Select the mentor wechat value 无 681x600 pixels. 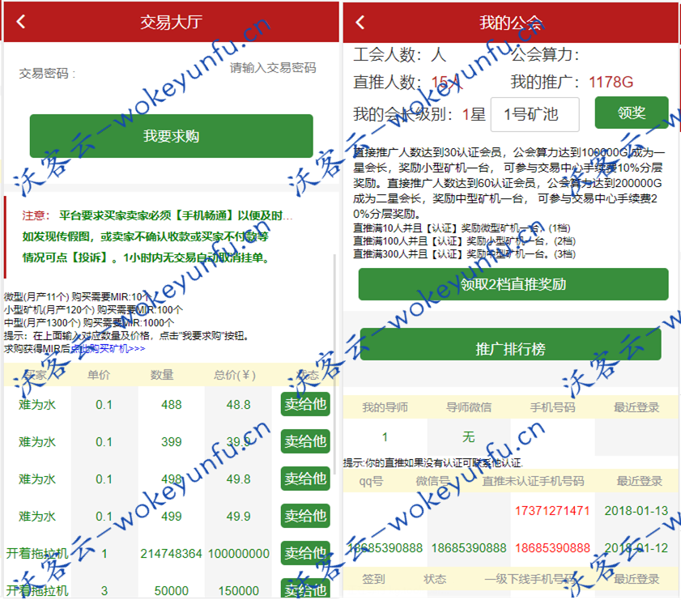[x=468, y=436]
